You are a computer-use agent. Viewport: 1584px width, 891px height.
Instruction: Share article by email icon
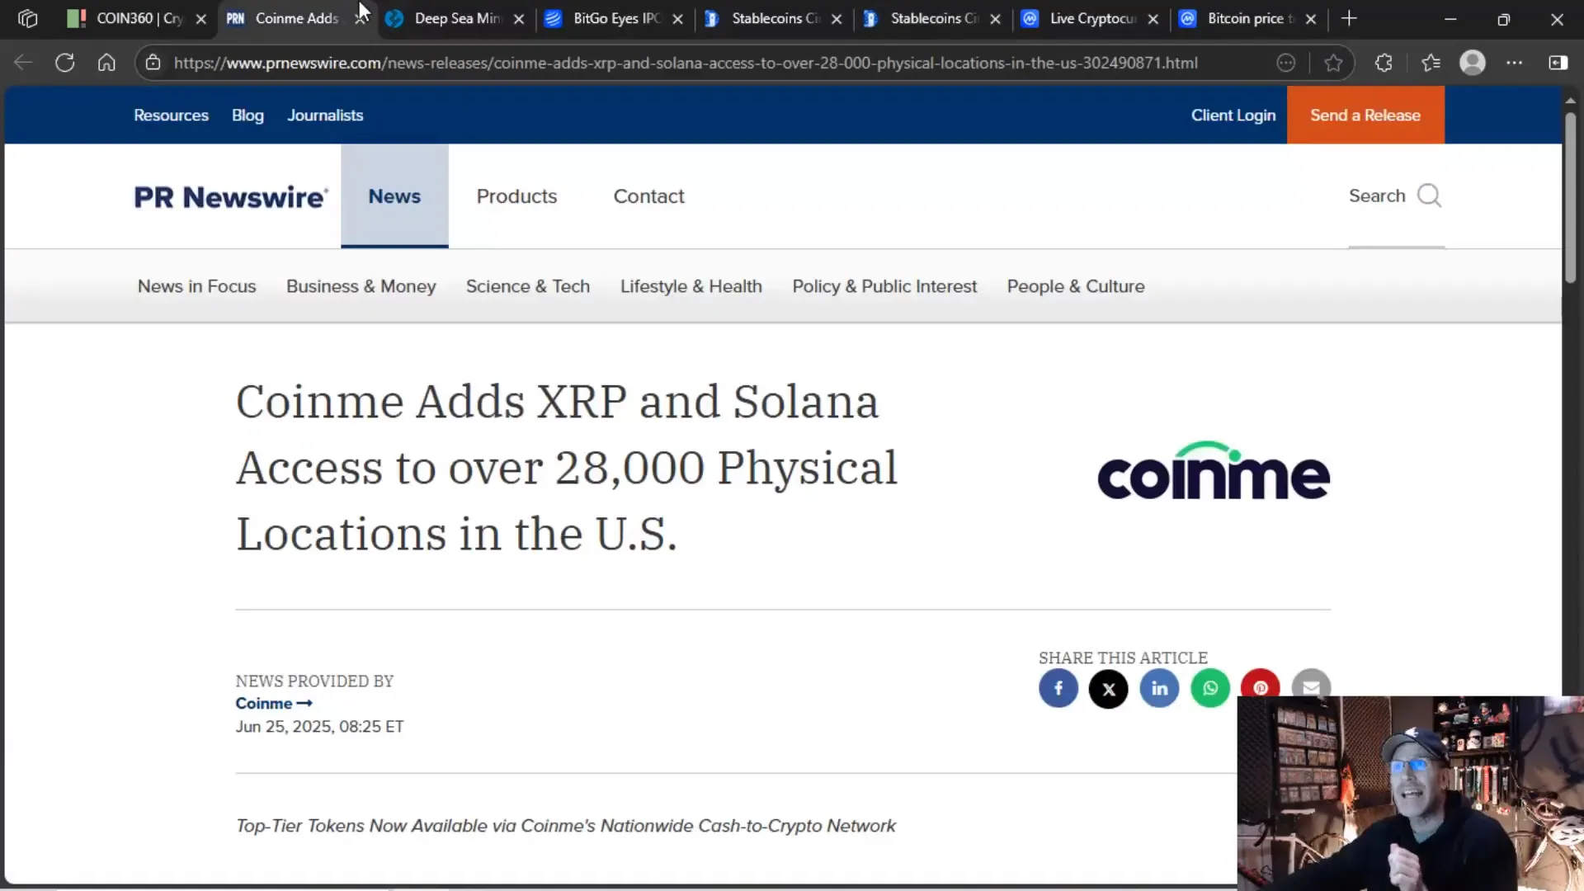[1311, 685]
